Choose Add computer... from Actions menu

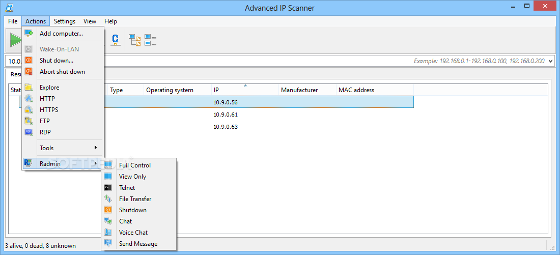[x=63, y=34]
